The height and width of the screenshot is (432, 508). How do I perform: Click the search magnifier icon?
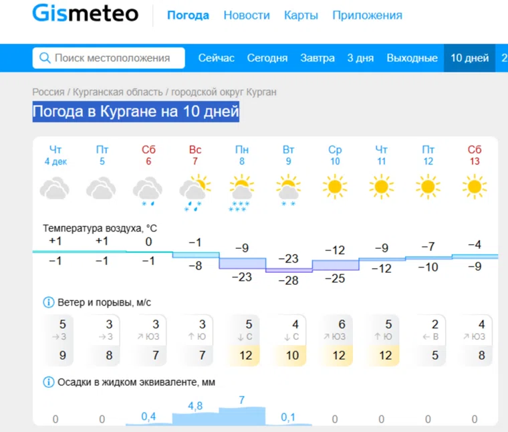click(x=45, y=58)
